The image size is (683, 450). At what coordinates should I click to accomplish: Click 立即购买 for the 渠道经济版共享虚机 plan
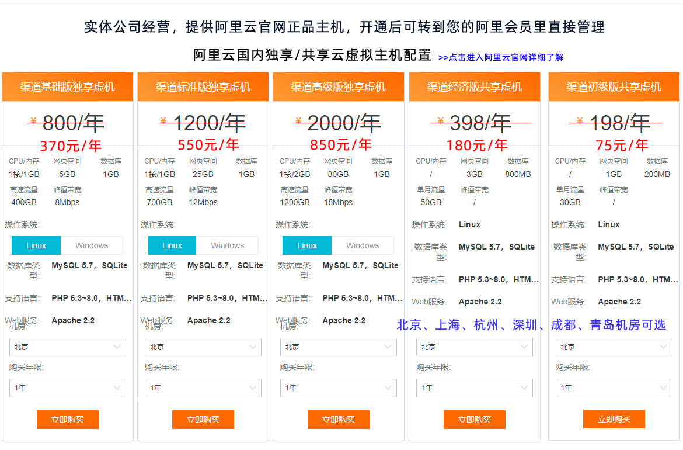(475, 420)
